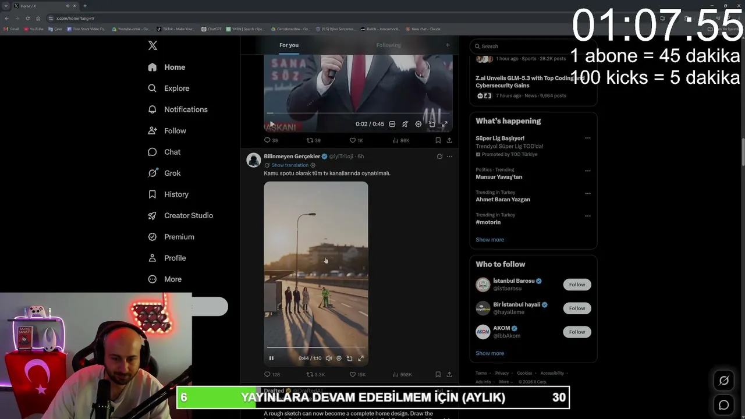Open Chat in the sidebar
745x419 pixels.
[164, 152]
